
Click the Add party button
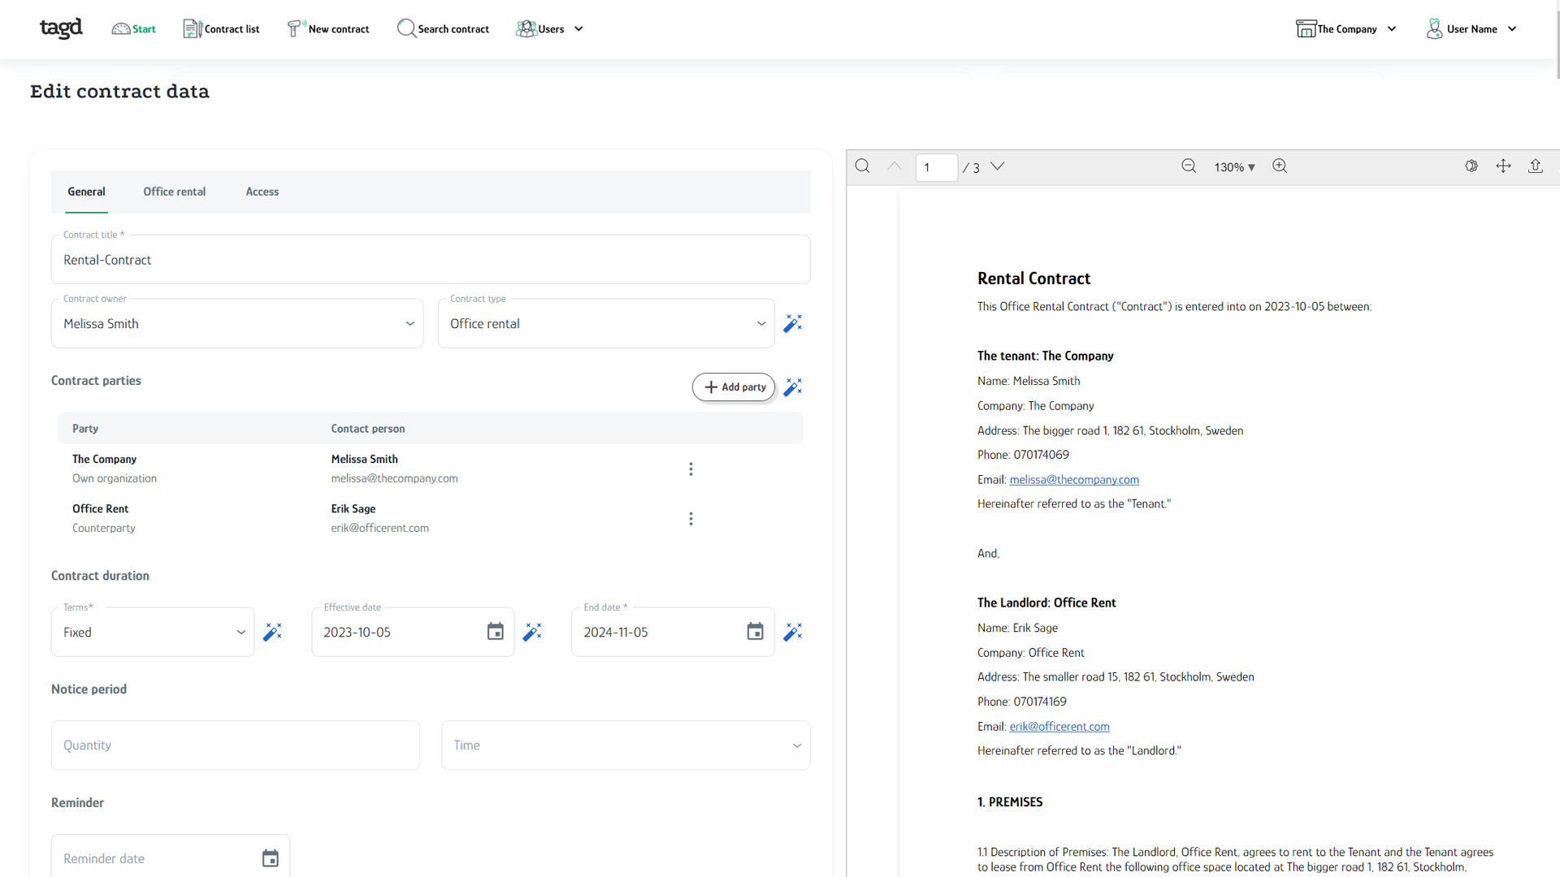(734, 387)
